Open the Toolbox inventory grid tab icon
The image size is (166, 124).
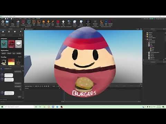point(9,32)
